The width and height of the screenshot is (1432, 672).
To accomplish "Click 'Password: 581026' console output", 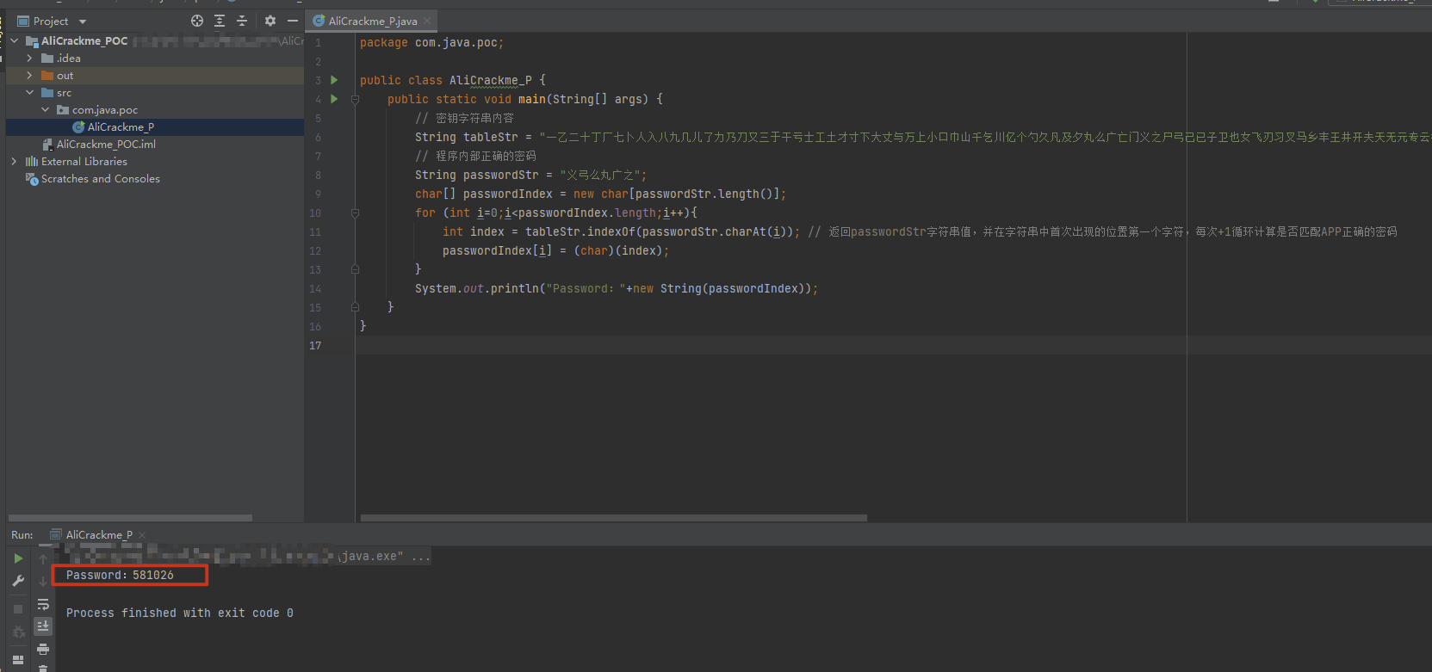I will point(120,575).
